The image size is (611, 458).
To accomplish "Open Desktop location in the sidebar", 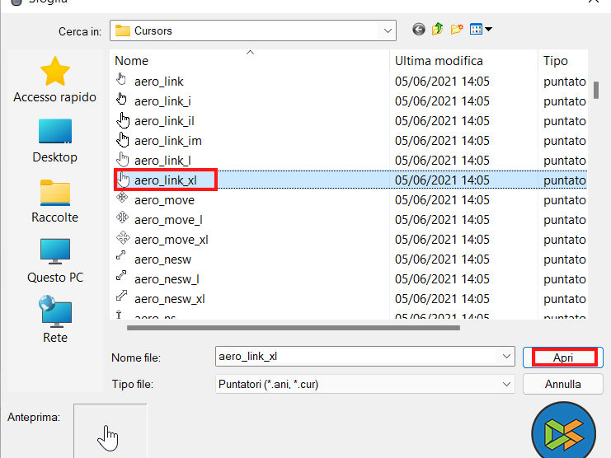I will pyautogui.click(x=55, y=141).
